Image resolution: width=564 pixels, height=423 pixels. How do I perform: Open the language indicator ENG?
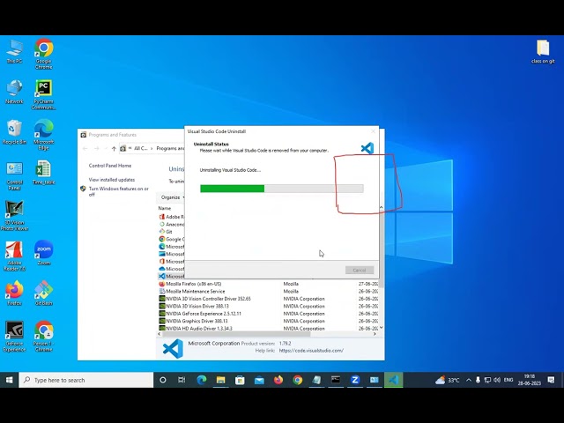coord(508,380)
